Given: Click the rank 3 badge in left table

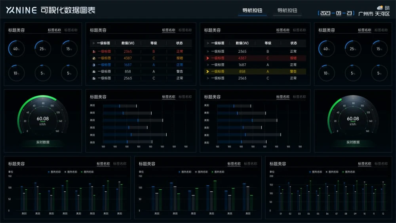Looking at the screenshot, I should (94, 65).
